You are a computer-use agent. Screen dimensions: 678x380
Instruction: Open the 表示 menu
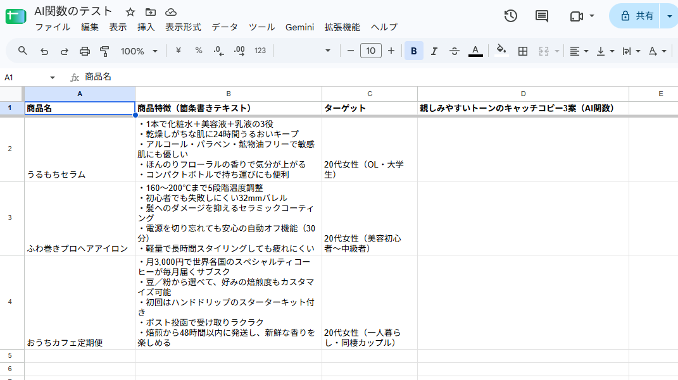pyautogui.click(x=118, y=27)
